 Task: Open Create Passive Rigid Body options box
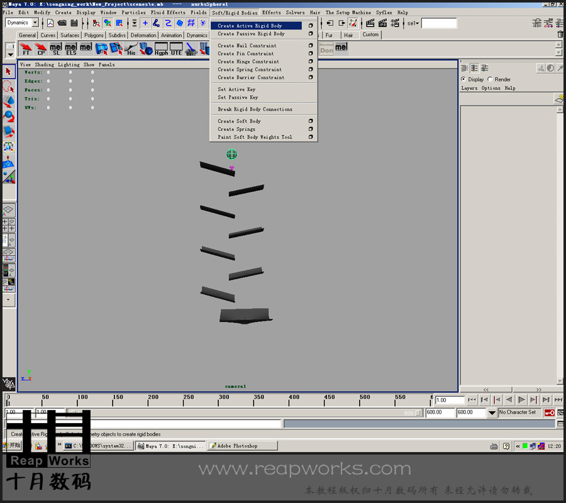coord(311,33)
